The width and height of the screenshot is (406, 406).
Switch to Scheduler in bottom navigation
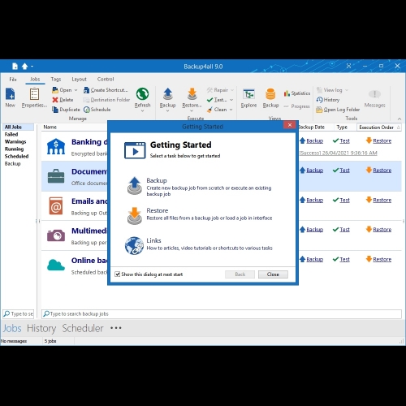(83, 328)
